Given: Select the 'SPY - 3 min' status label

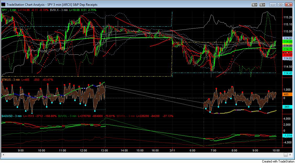Looking at the screenshot, I should (9, 10).
